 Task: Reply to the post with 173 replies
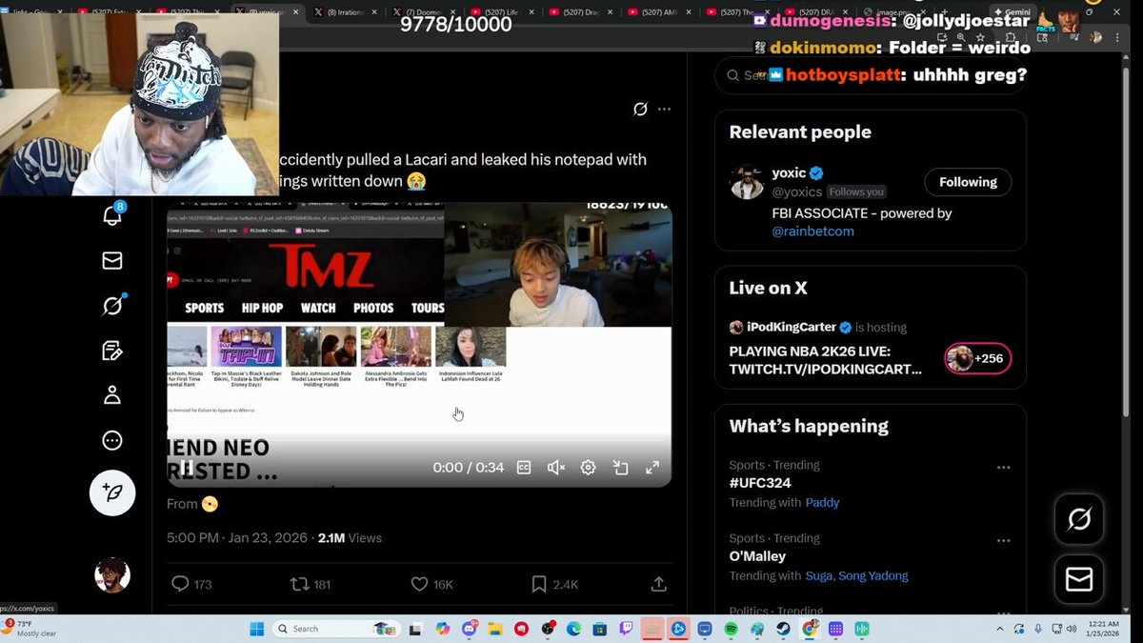pos(191,584)
